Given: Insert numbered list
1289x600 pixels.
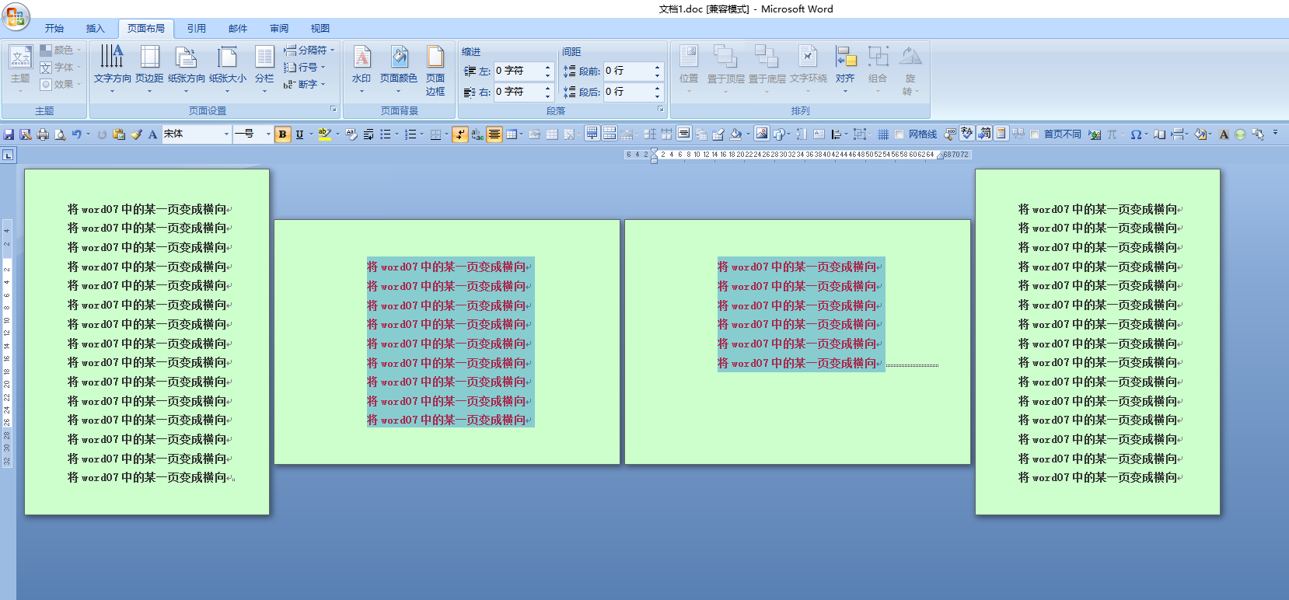Looking at the screenshot, I should pyautogui.click(x=410, y=134).
